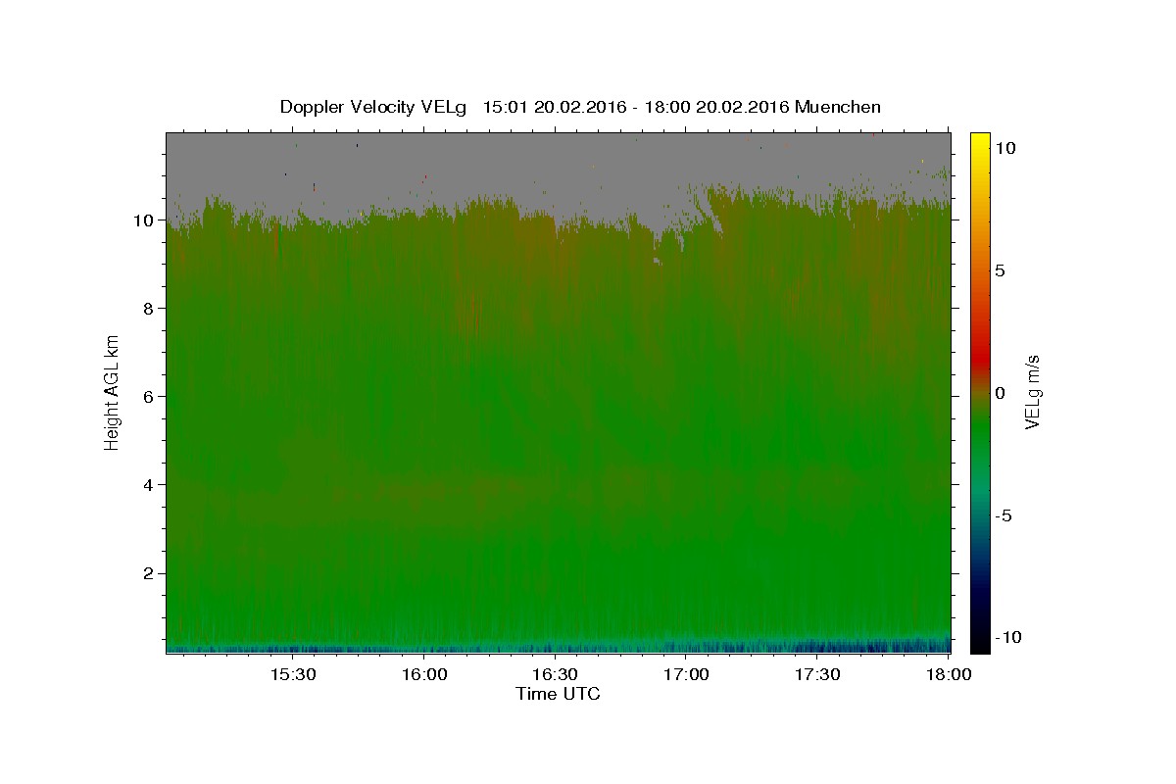
Task: Click the 16:30 time axis label
Action: pos(556,674)
